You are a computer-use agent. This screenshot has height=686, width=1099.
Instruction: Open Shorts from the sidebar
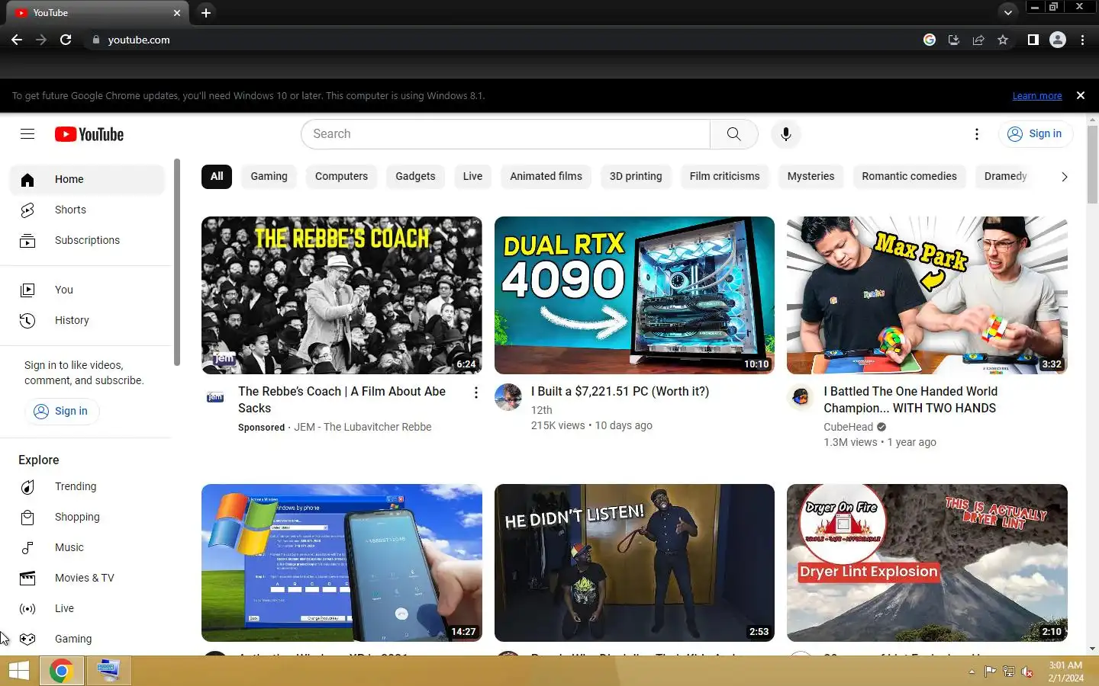[x=87, y=210]
